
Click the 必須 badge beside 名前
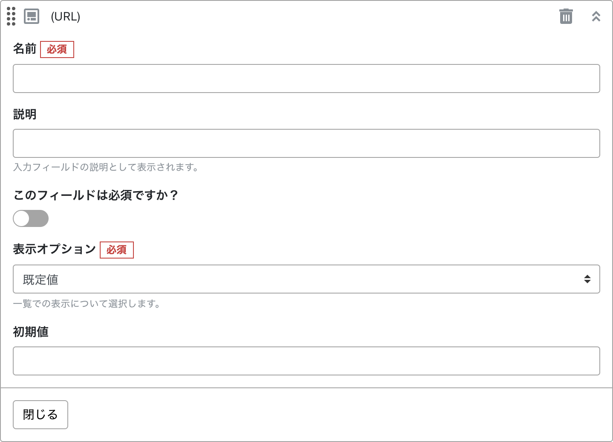(x=57, y=49)
